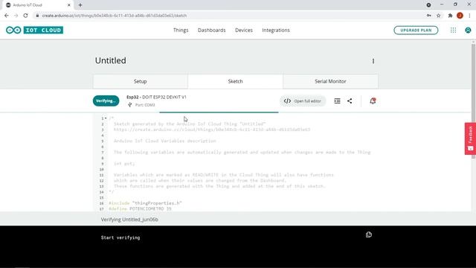Image resolution: width=476 pixels, height=268 pixels.
Task: Click the Feedback side tab
Action: tap(470, 138)
